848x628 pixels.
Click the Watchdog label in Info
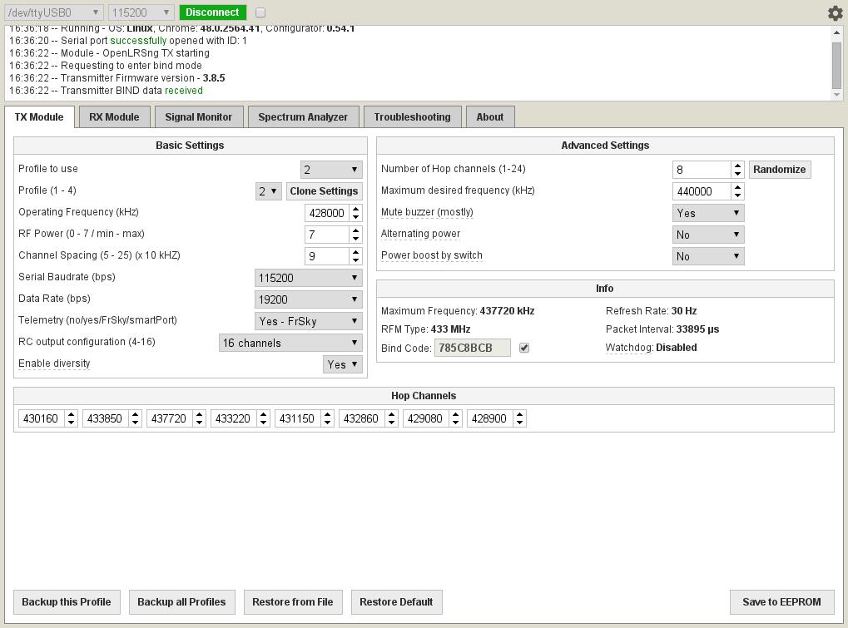[629, 348]
